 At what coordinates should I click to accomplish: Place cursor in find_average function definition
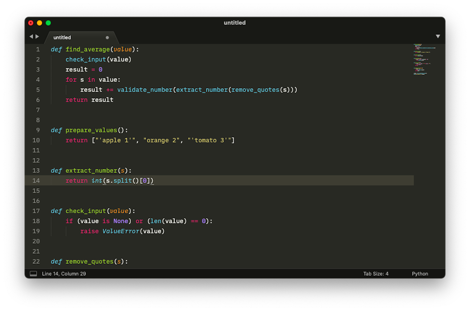pyautogui.click(x=88, y=49)
